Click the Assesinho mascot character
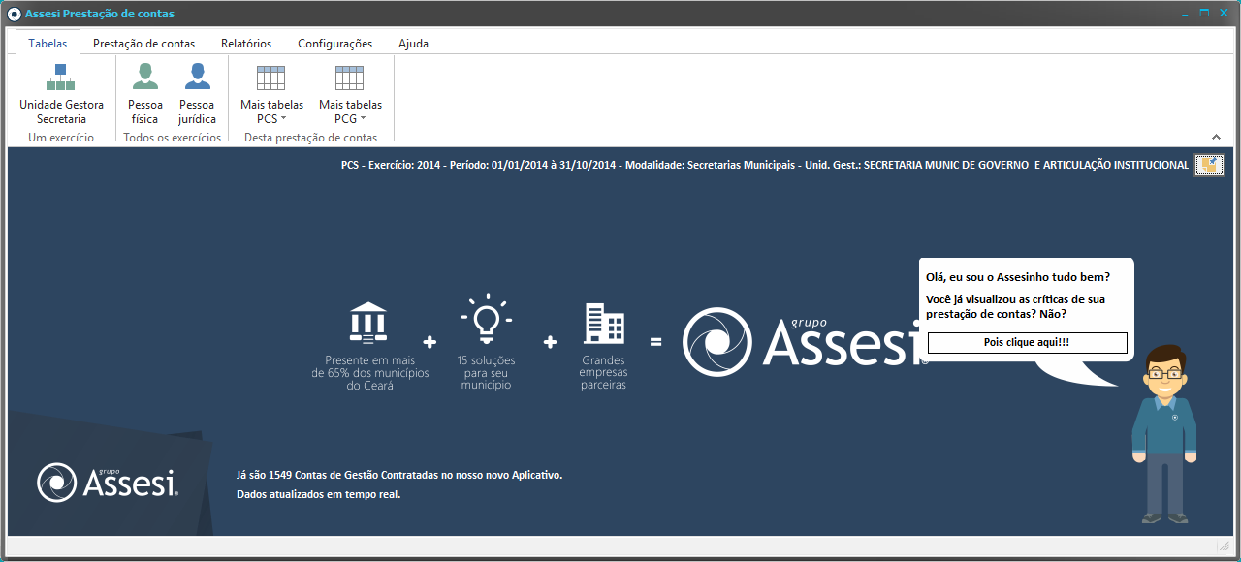This screenshot has width=1241, height=562. (1164, 433)
